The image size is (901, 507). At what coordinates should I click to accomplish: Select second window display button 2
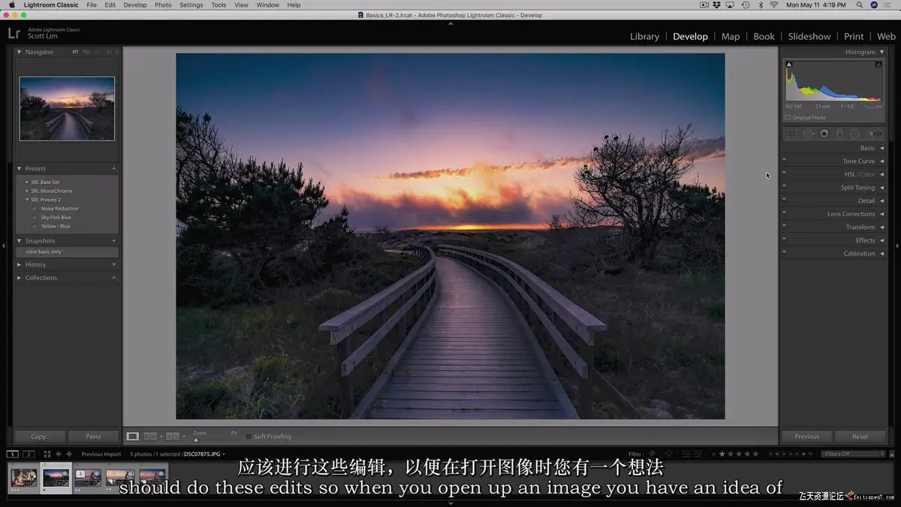(29, 454)
